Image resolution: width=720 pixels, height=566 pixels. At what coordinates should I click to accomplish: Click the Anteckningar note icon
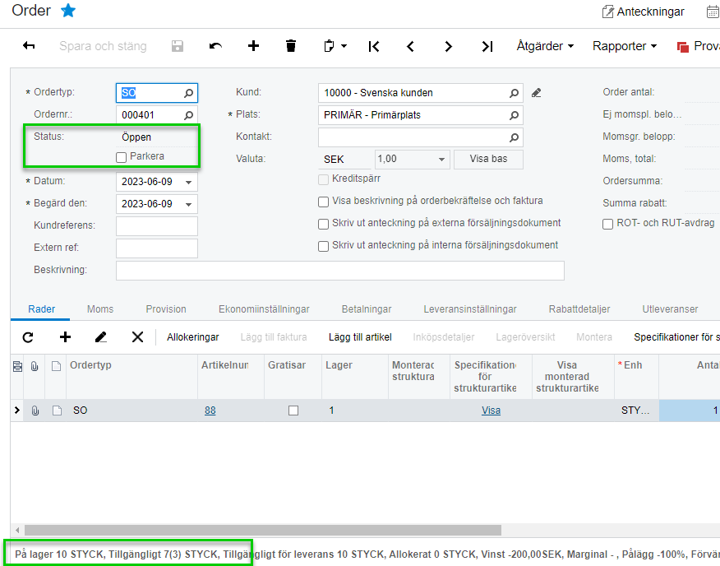tap(607, 12)
